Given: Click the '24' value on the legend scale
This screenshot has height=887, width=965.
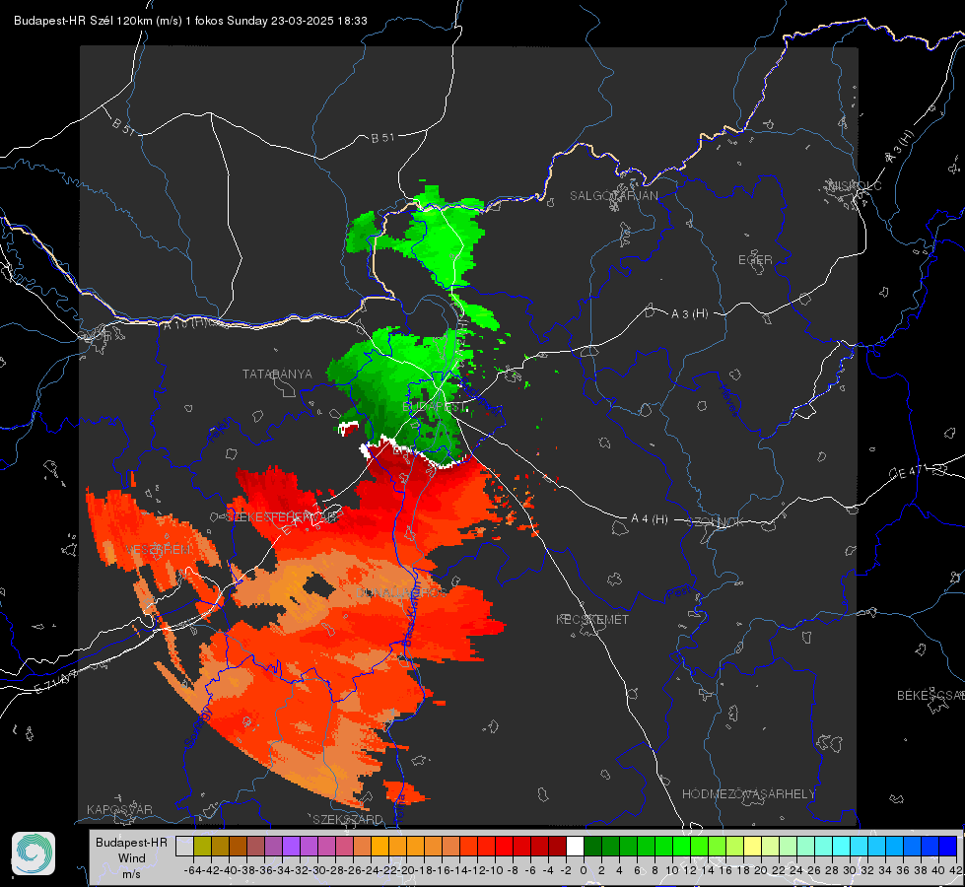Looking at the screenshot, I should click(x=796, y=870).
